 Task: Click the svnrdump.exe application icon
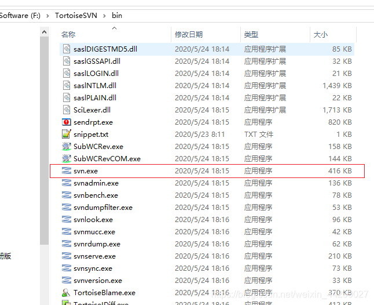click(67, 244)
